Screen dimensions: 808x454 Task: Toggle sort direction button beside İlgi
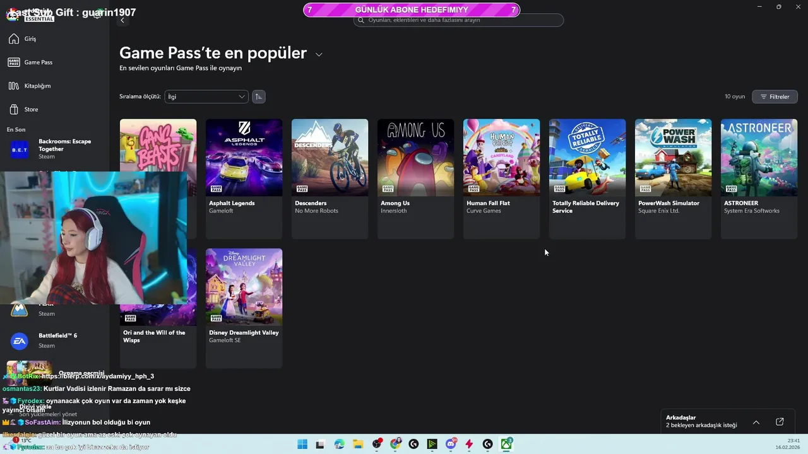click(x=258, y=96)
